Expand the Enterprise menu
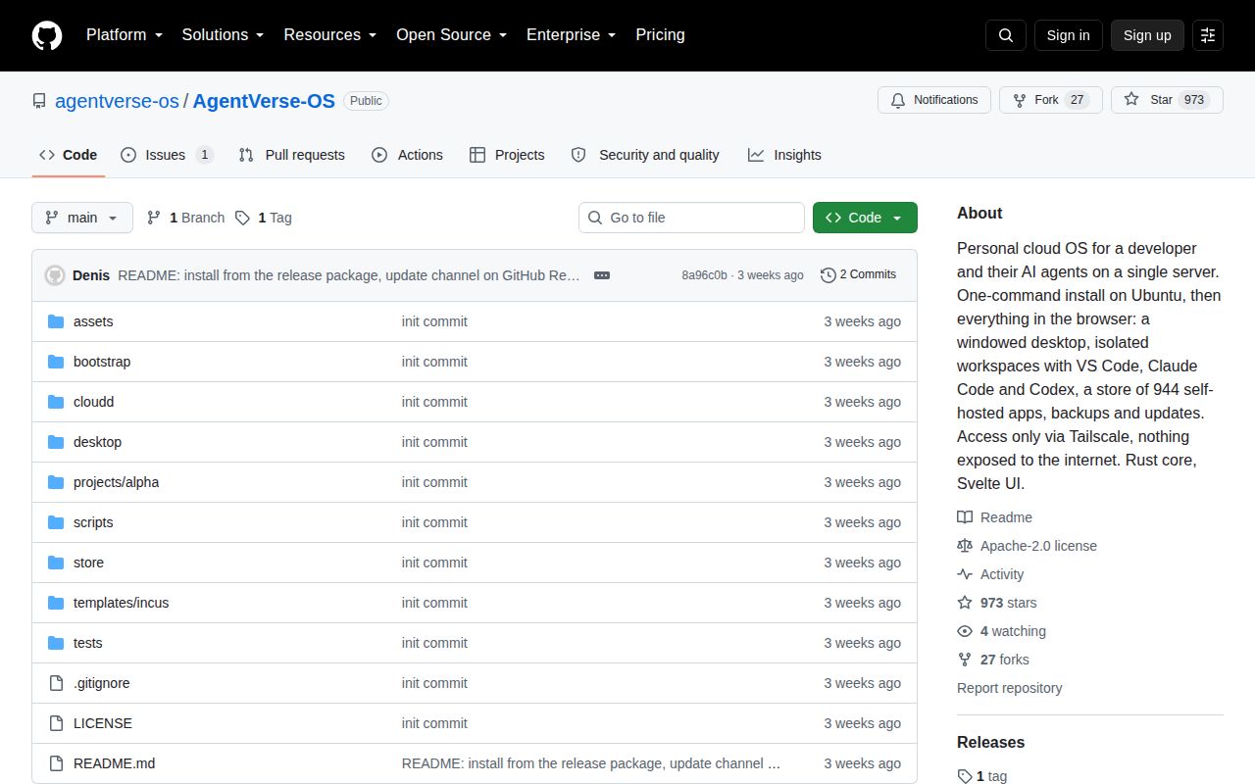Viewport: 1255px width, 784px height. pyautogui.click(x=572, y=35)
